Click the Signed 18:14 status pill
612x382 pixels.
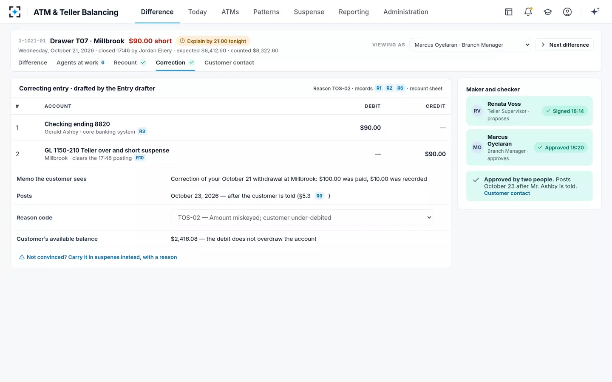pyautogui.click(x=564, y=111)
